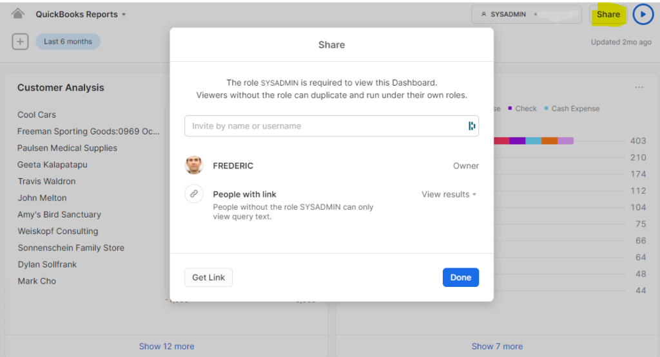The image size is (660, 357).
Task: Click the Get Link button
Action: [208, 277]
